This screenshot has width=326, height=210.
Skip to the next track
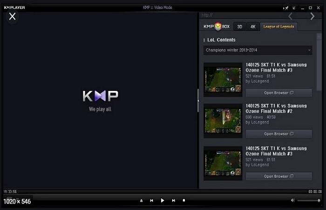pyautogui.click(x=173, y=200)
